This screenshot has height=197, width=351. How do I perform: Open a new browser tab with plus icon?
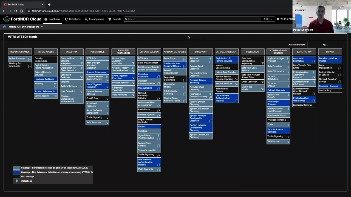[x=49, y=4]
